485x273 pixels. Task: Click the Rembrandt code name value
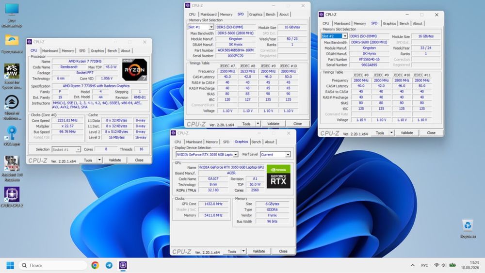coord(69,67)
